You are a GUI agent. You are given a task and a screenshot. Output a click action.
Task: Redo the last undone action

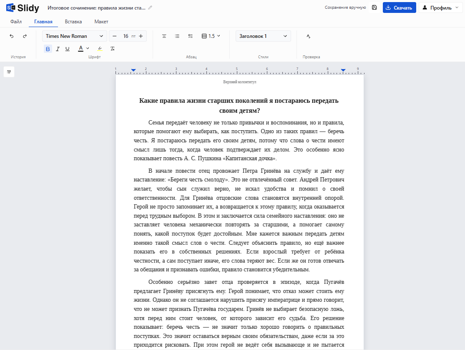pyautogui.click(x=25, y=36)
